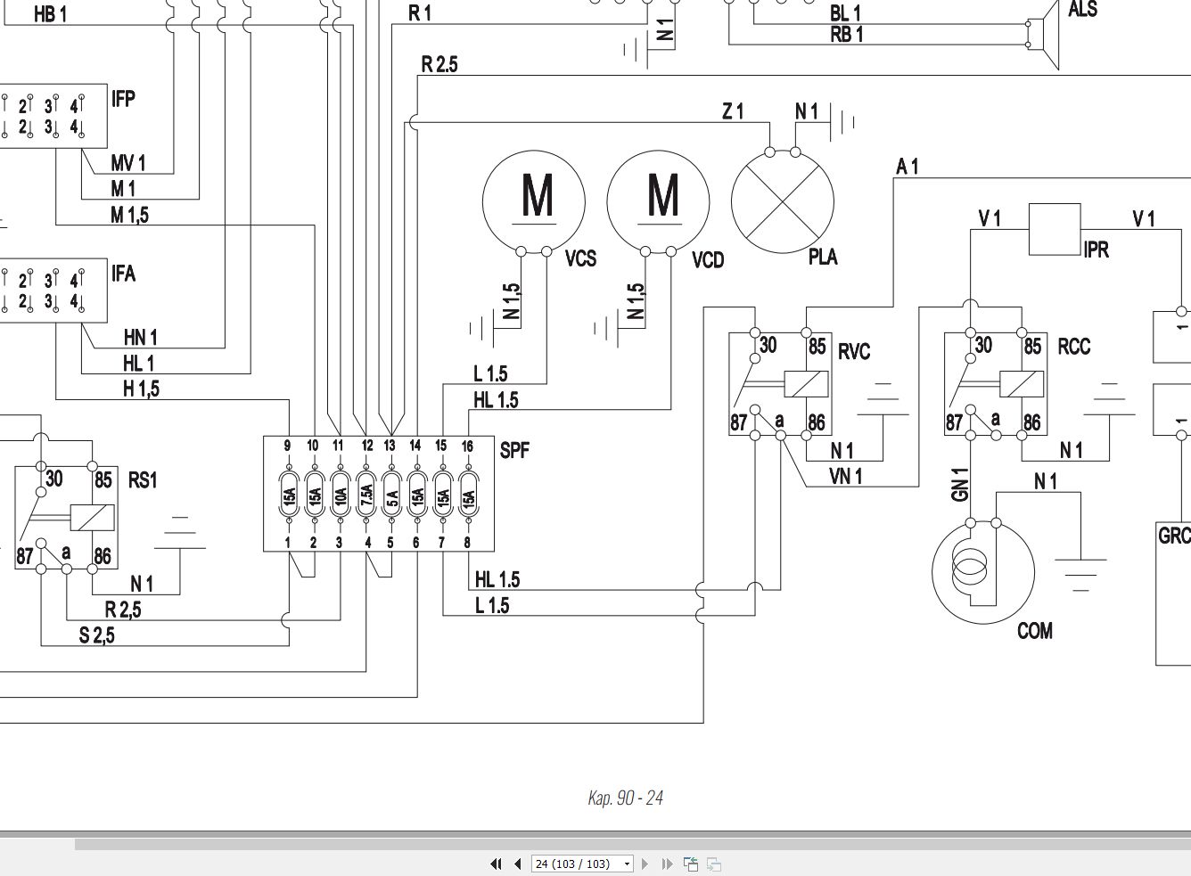This screenshot has height=876, width=1191.
Task: Click the 'M 1,5' wire label
Action: pos(130,215)
